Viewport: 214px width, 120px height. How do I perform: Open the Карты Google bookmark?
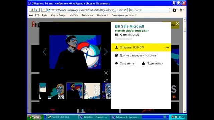[x=58, y=15]
